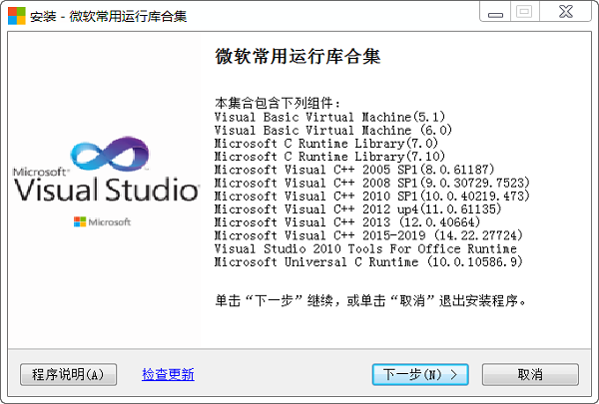
Task: Click the line Microsoft C Runtime Library(7.10)
Action: pyautogui.click(x=329, y=157)
